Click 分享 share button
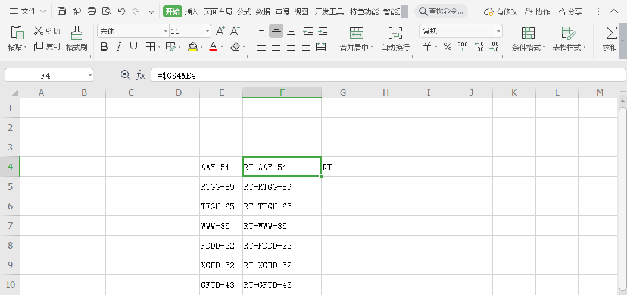627x295 pixels. coord(569,11)
